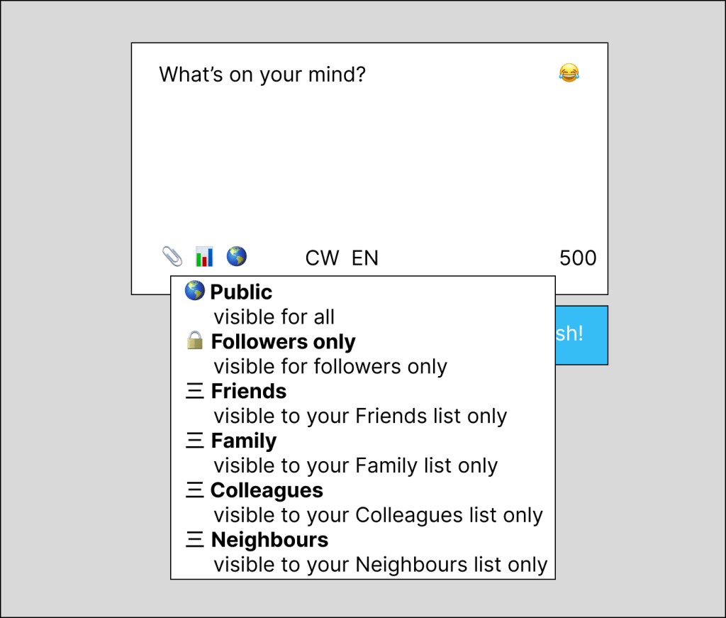Open the emoji picker
726x618 pixels.
569,73
